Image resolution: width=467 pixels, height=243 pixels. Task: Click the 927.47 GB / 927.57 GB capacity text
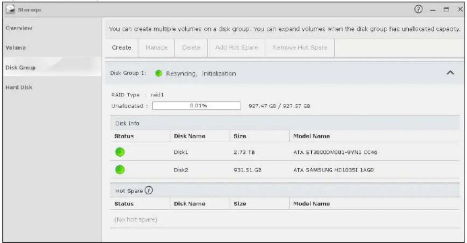[279, 106]
